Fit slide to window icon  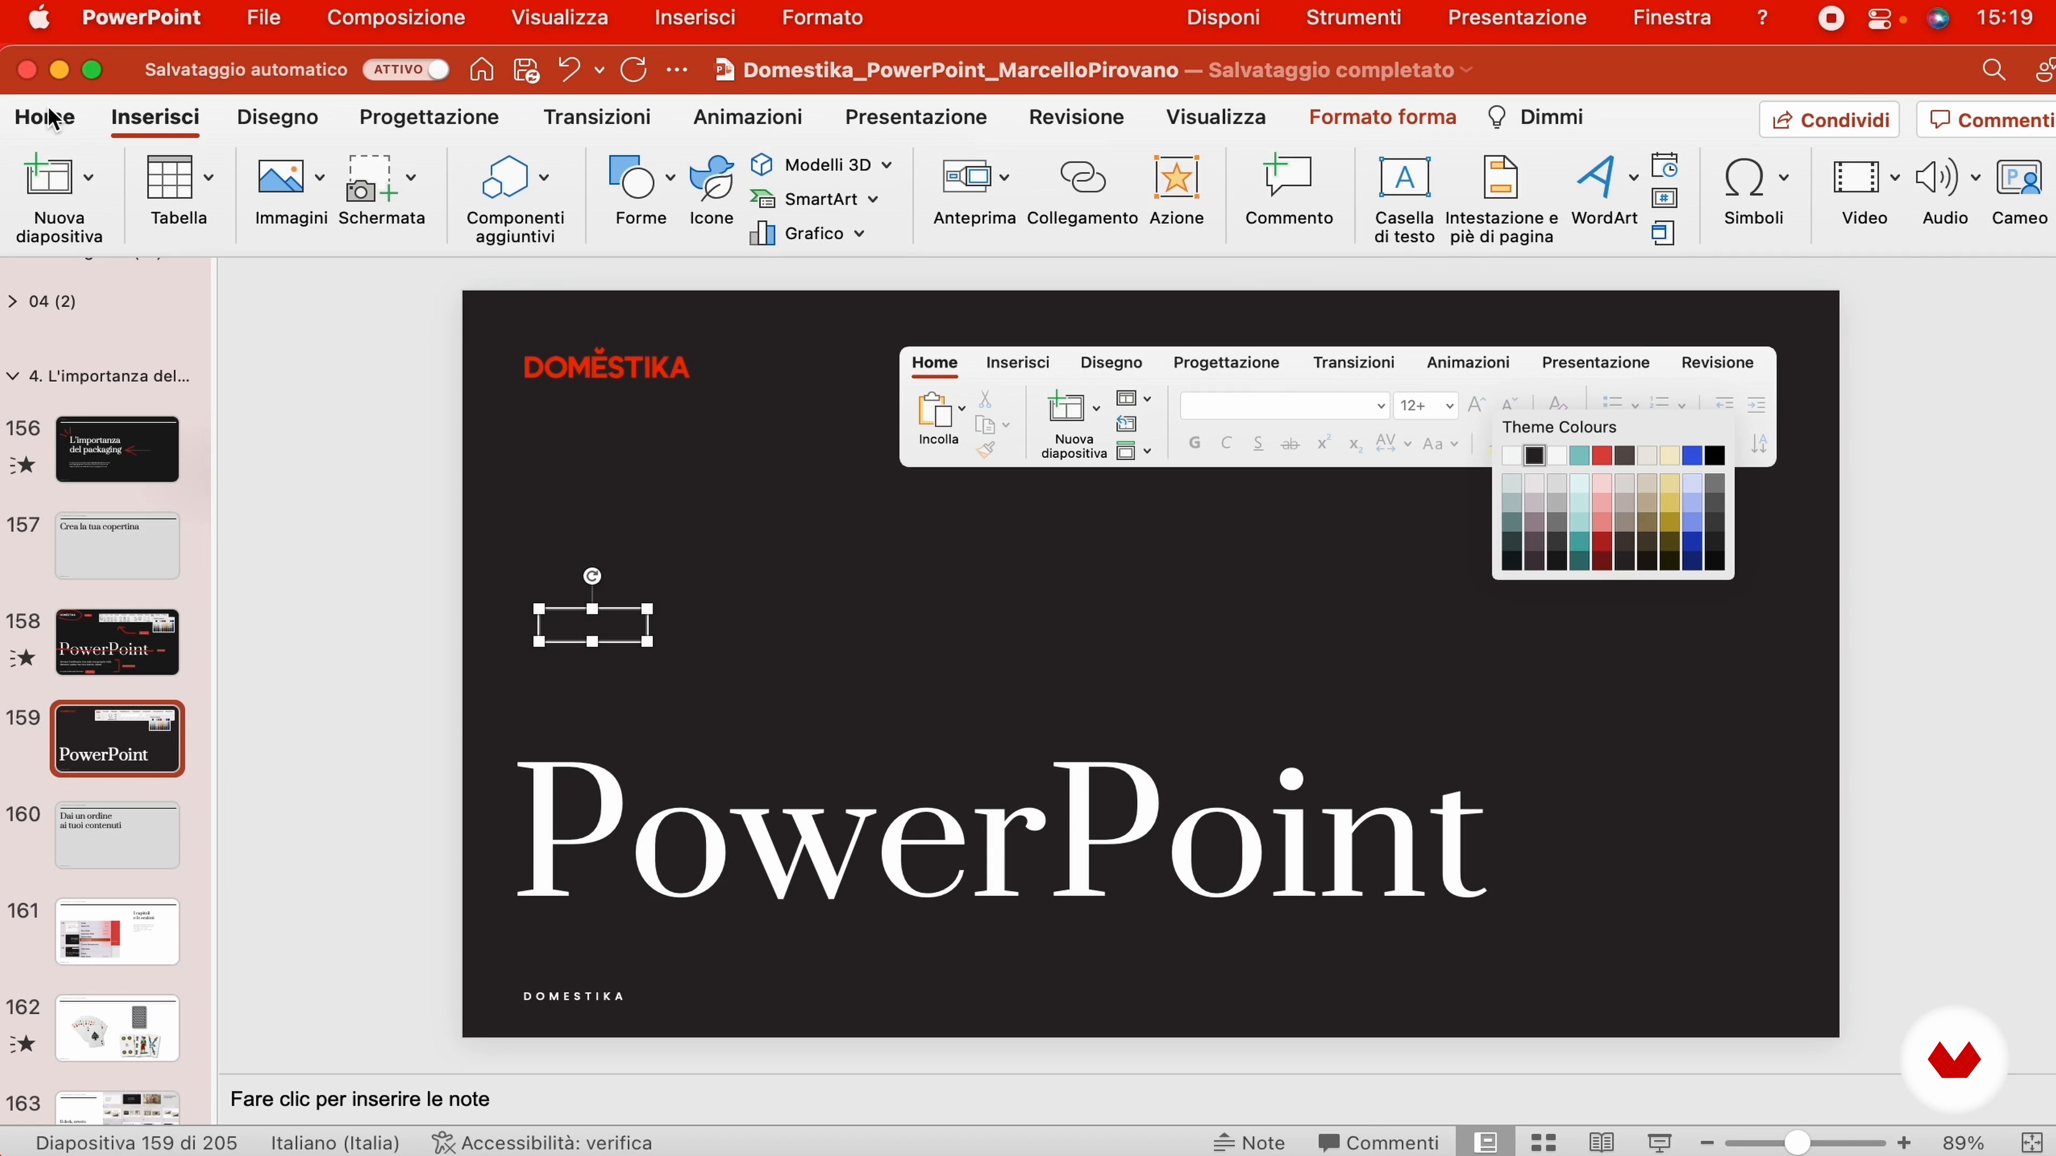2032,1143
